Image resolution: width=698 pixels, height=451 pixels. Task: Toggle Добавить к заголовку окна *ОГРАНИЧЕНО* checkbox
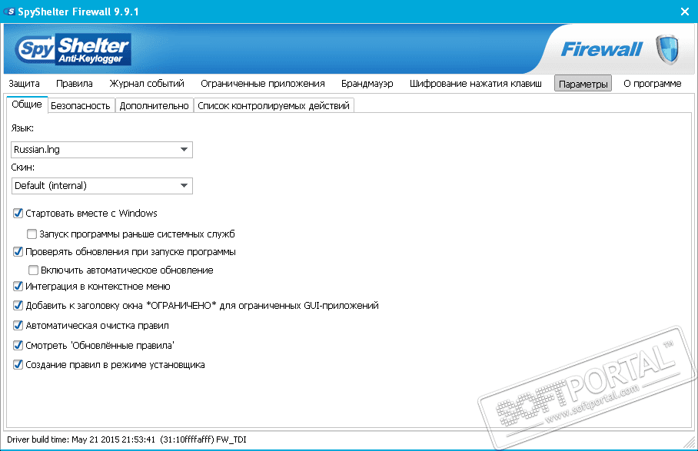click(18, 306)
